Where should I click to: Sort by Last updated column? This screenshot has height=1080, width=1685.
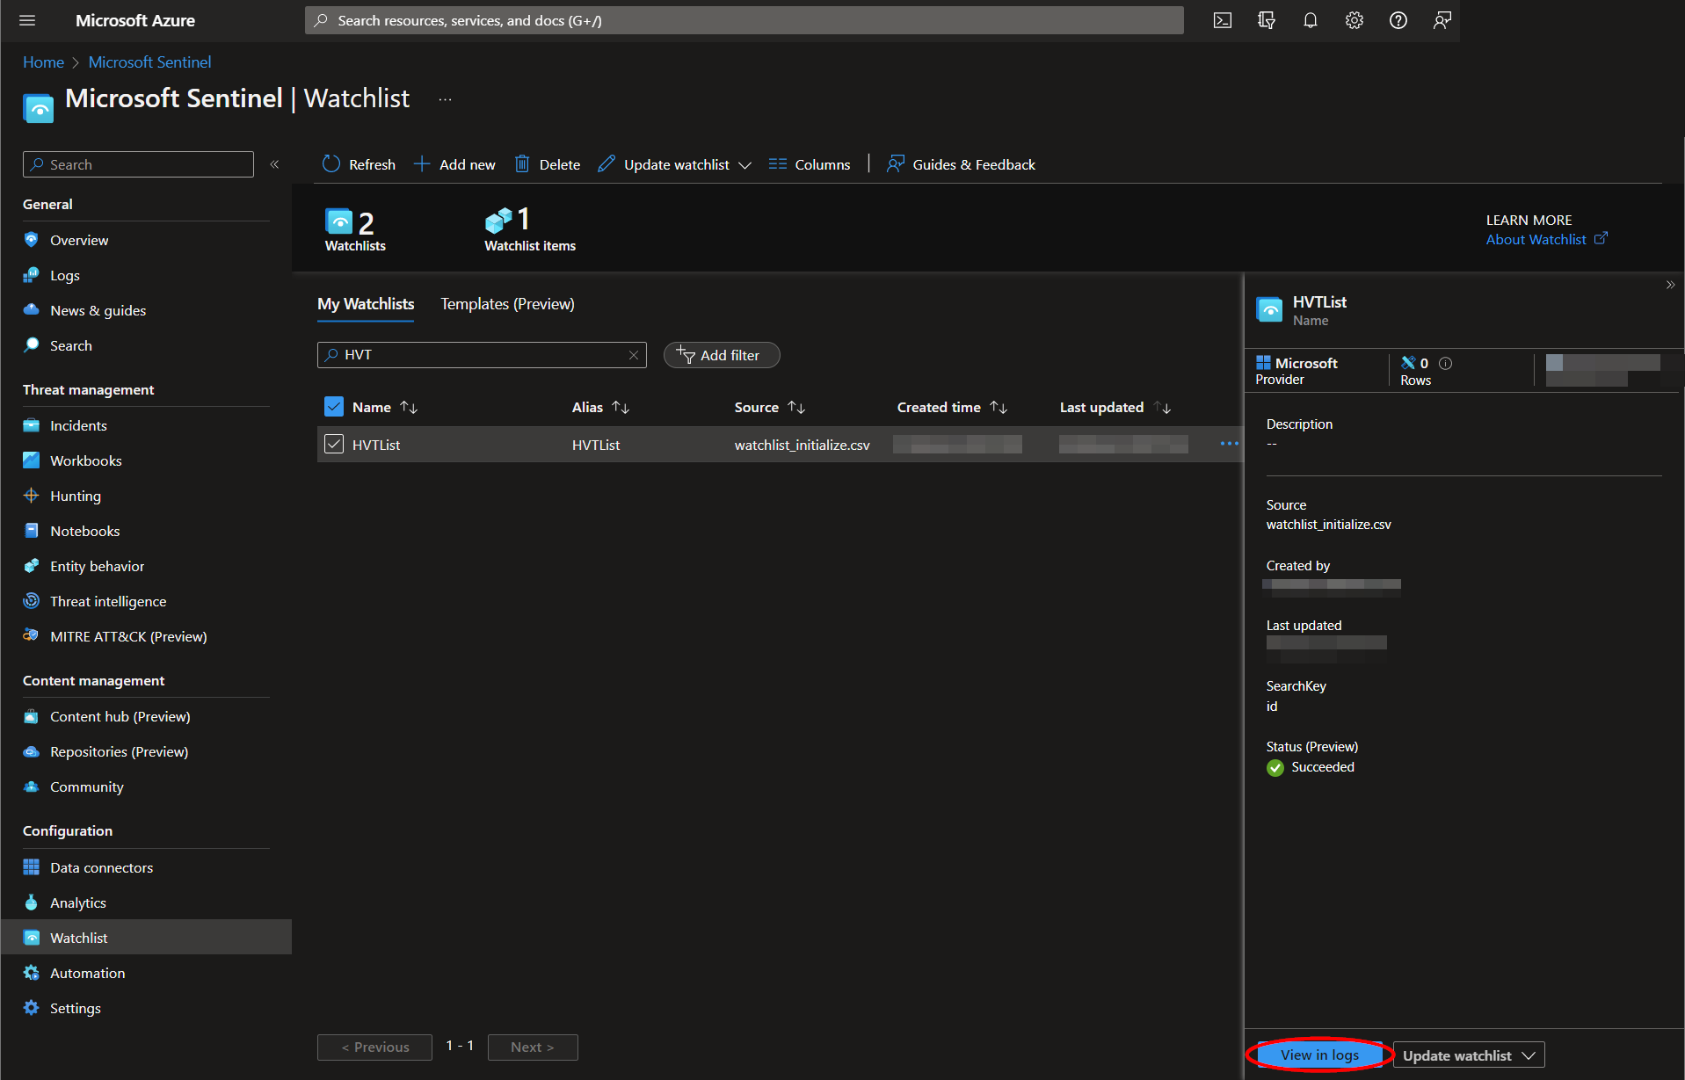pos(1115,407)
